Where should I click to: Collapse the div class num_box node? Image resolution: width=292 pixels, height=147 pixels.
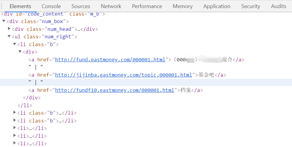[4, 21]
